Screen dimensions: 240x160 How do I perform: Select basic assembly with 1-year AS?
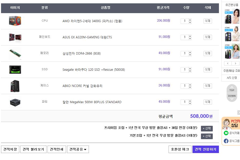coord(207,136)
